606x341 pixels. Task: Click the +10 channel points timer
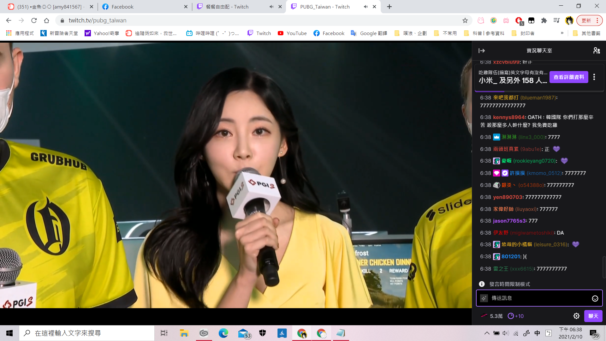click(x=516, y=316)
